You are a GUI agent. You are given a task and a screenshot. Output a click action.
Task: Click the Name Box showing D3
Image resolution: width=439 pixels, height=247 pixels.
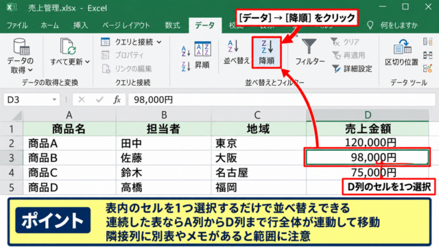[x=32, y=99]
